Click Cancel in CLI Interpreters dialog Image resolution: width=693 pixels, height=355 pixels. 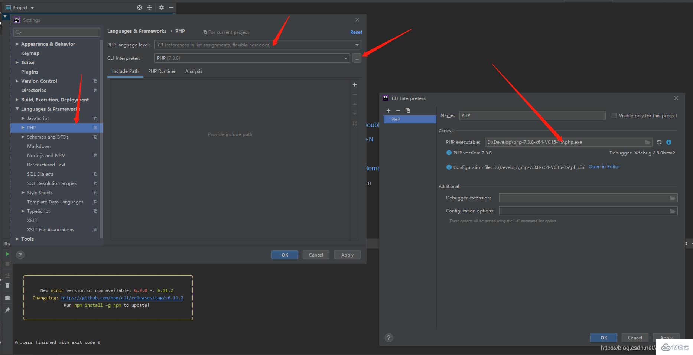pyautogui.click(x=635, y=338)
